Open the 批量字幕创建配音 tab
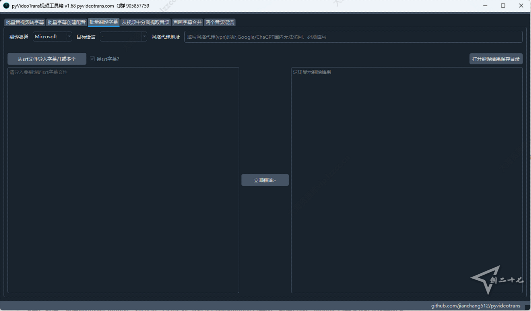The width and height of the screenshot is (531, 311). pyautogui.click(x=66, y=22)
